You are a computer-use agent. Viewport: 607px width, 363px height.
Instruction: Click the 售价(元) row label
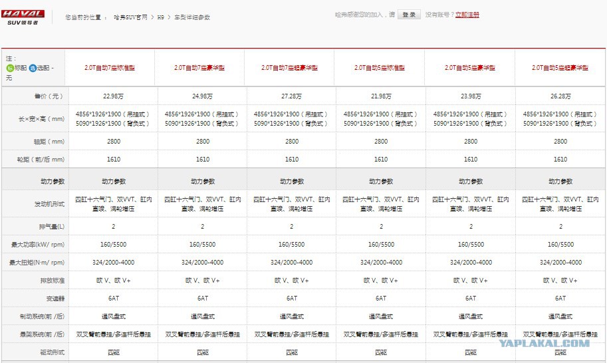tap(49, 96)
